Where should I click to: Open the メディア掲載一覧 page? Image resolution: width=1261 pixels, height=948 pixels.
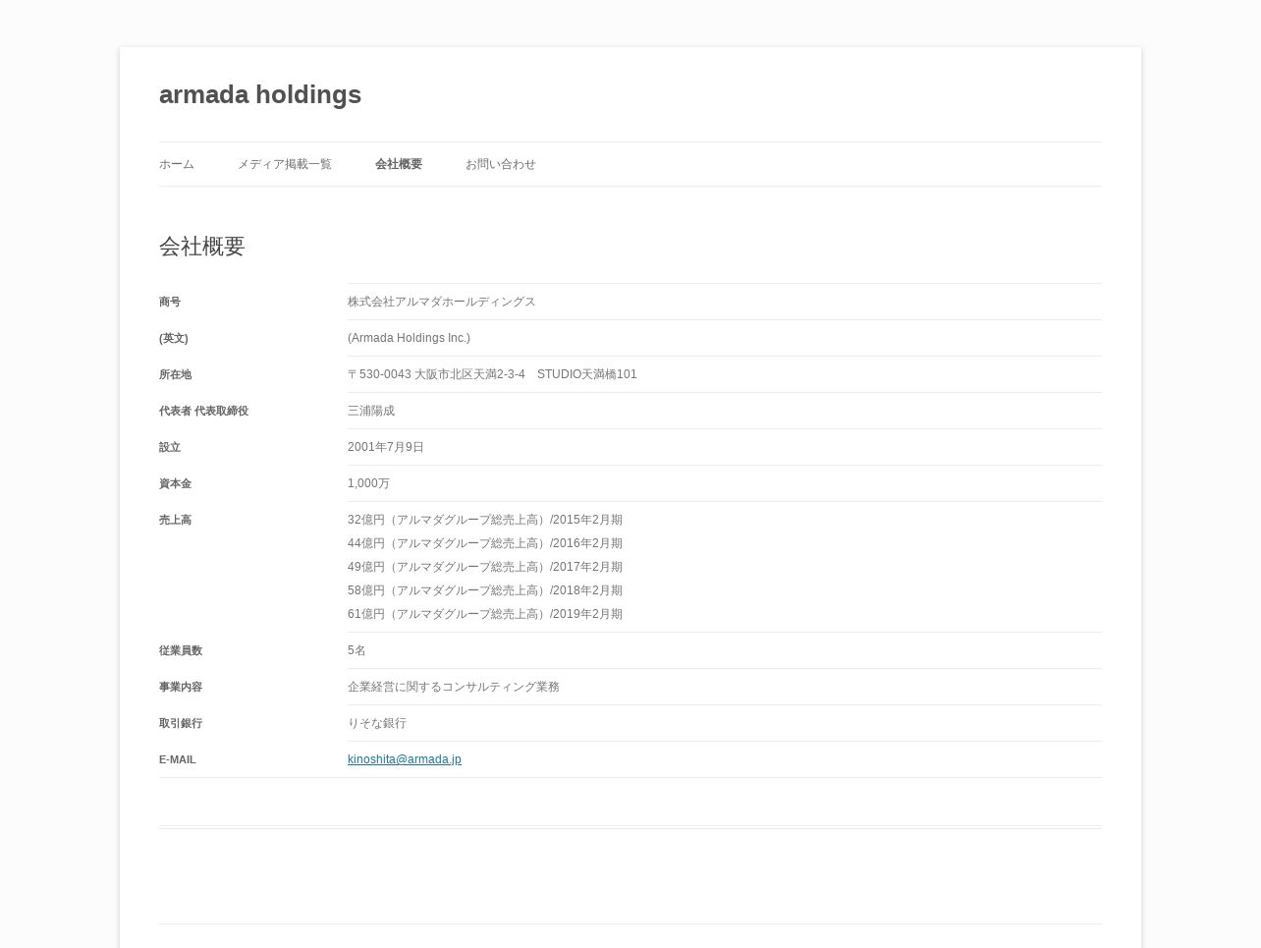coord(285,164)
